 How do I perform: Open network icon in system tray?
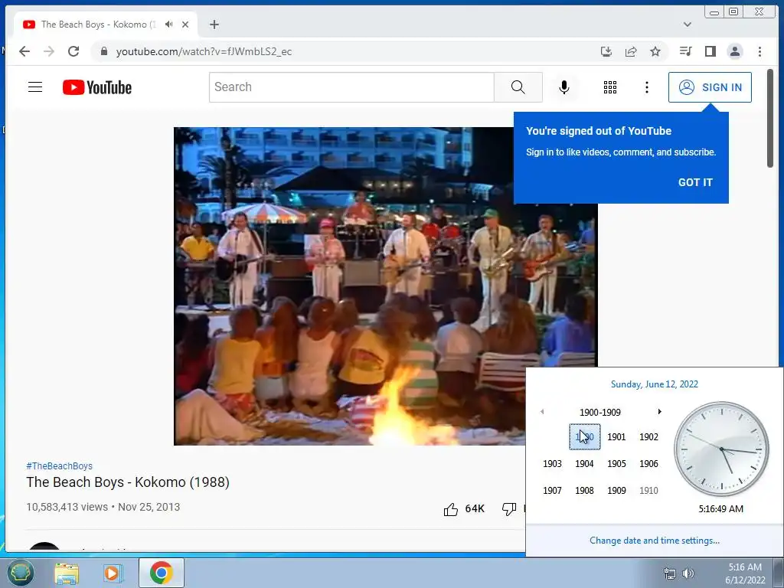669,573
